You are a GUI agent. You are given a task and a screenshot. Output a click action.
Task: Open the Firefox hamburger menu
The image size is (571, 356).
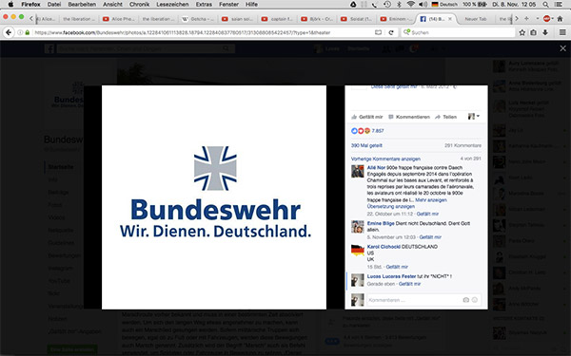pos(562,32)
